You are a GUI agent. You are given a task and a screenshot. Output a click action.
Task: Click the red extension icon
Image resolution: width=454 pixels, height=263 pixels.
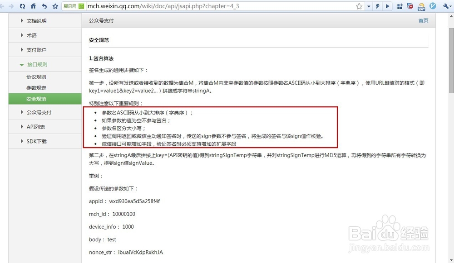(x=410, y=6)
